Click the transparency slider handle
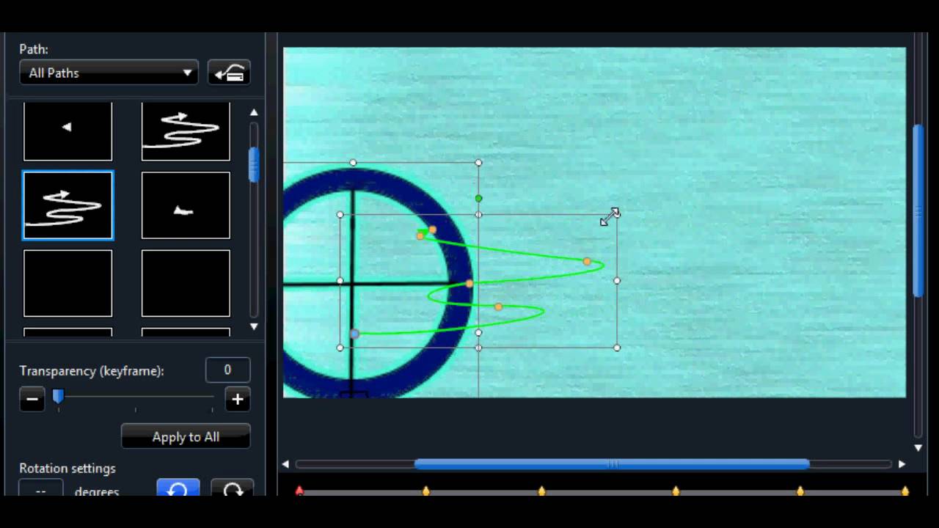Viewport: 939px width, 528px height. point(58,397)
